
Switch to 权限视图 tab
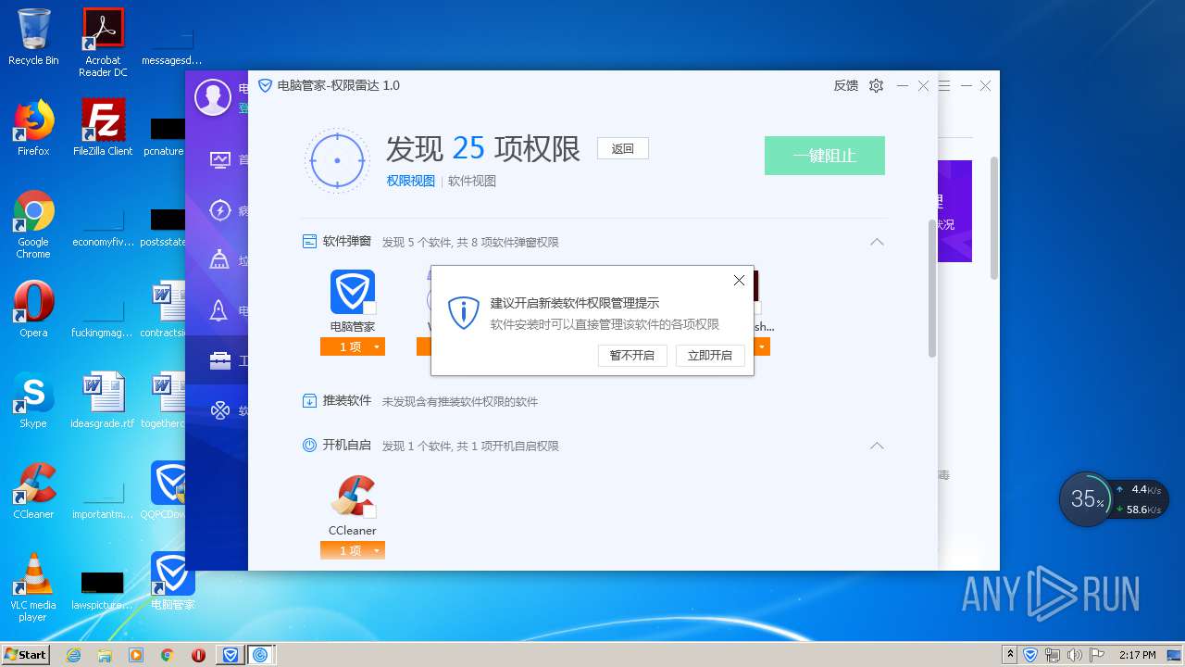click(x=411, y=181)
